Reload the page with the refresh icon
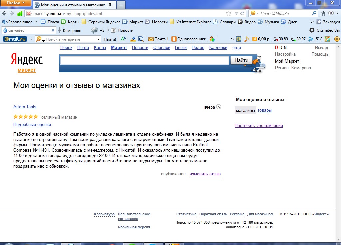 pyautogui.click(x=242, y=13)
